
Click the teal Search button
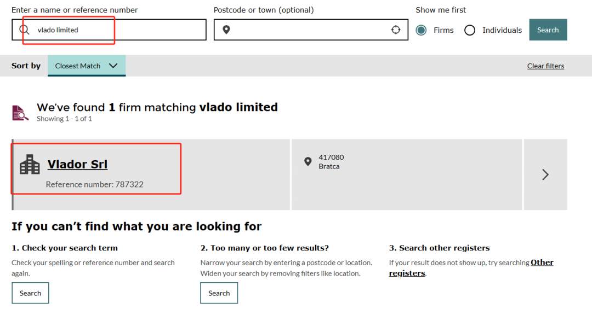click(x=548, y=30)
